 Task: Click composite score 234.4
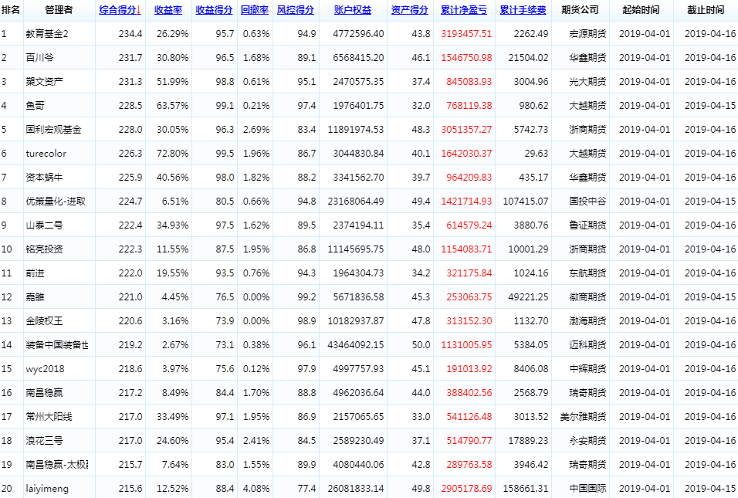coord(130,34)
